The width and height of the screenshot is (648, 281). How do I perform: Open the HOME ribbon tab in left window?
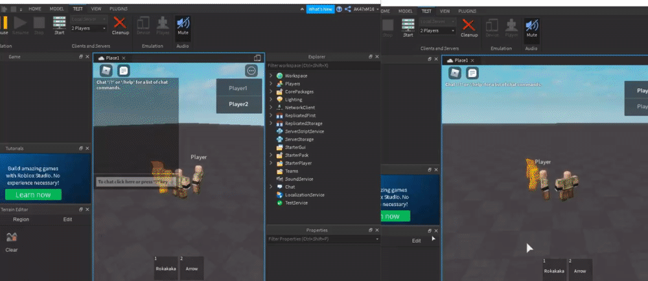tap(34, 8)
